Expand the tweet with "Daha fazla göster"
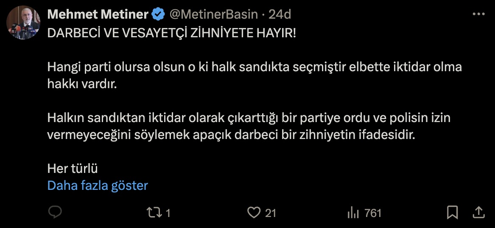 point(98,186)
